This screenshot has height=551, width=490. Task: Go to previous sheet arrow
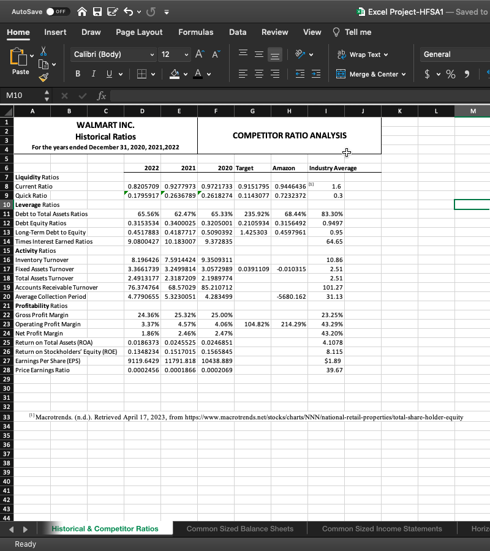11,529
